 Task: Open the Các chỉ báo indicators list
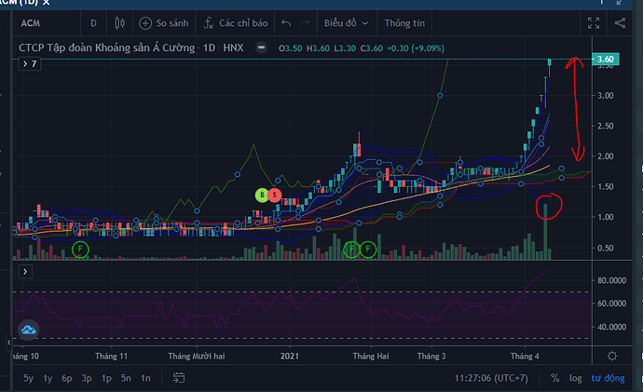[x=237, y=22]
